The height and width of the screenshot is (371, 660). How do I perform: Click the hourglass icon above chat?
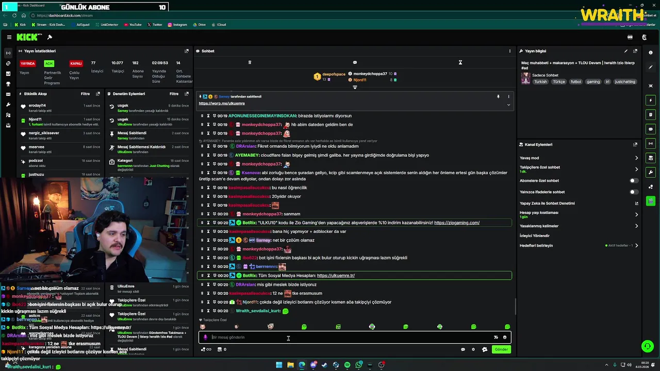click(460, 62)
